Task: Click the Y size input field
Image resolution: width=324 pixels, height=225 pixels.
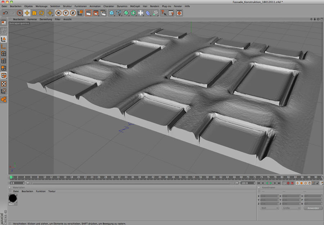Action: pyautogui.click(x=291, y=200)
